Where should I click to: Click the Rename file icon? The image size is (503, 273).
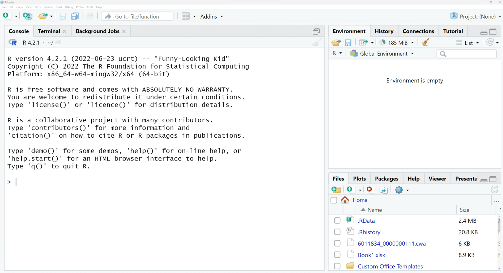point(383,190)
